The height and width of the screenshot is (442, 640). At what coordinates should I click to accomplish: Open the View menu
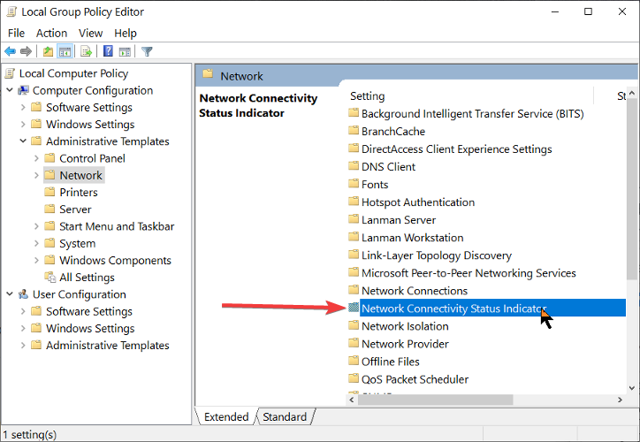[x=91, y=33]
